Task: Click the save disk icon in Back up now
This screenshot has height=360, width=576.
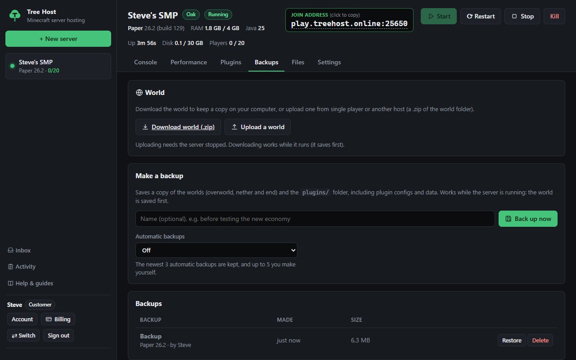Action: [x=508, y=219]
